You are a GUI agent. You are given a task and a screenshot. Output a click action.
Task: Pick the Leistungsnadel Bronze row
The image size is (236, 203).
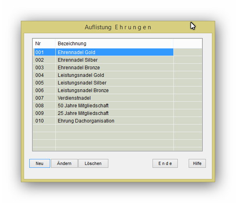point(104,90)
